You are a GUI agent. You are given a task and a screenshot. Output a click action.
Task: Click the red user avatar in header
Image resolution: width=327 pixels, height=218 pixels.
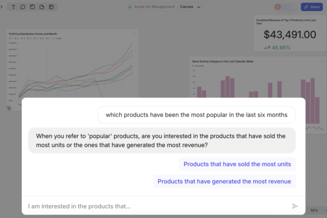[x=278, y=7]
